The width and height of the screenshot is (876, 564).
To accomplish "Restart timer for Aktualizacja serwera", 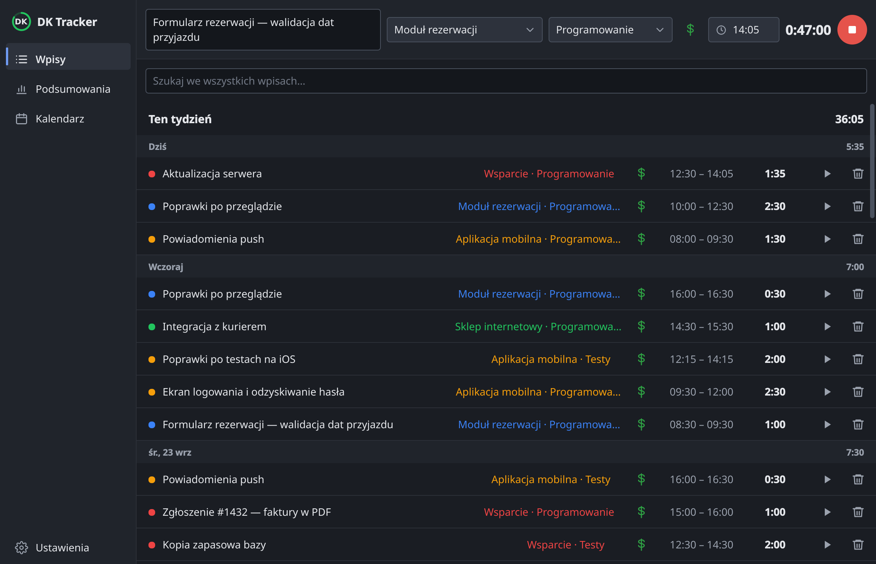I will 827,174.
